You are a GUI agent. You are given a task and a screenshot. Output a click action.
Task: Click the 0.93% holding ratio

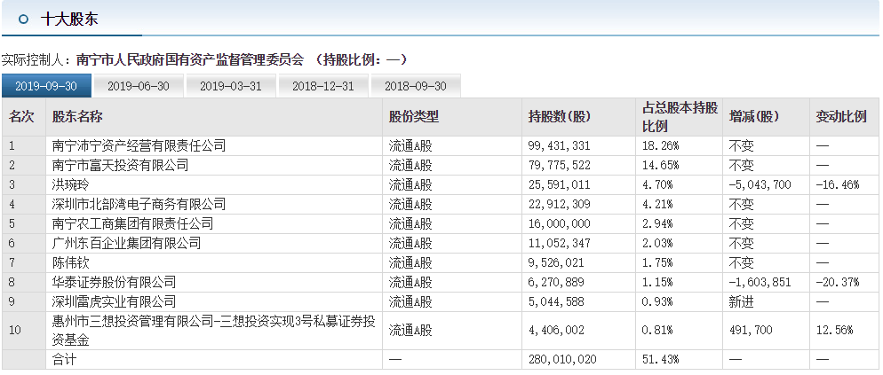(x=657, y=301)
